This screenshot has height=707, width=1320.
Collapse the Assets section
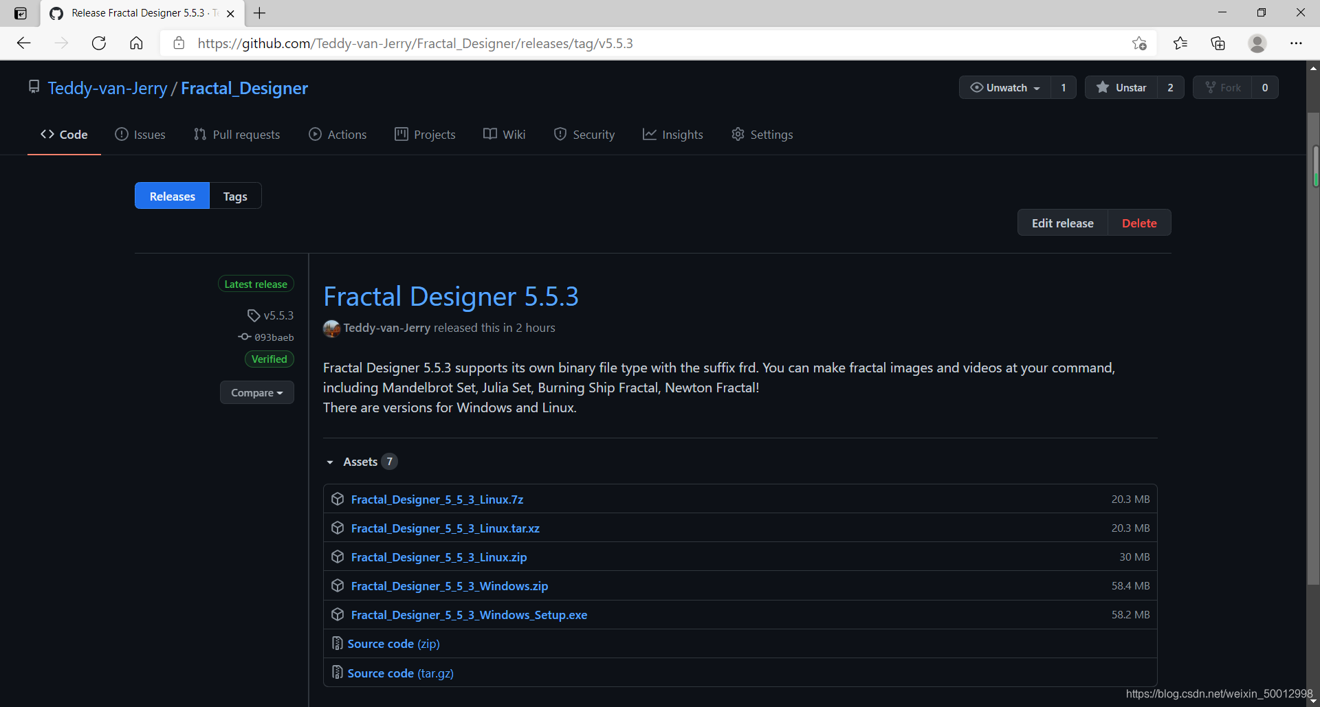(x=361, y=462)
